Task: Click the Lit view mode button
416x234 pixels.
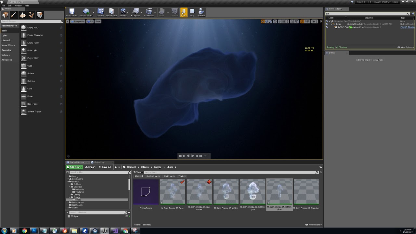Action: [90, 21]
